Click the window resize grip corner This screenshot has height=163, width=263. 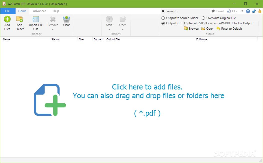click(x=261, y=161)
